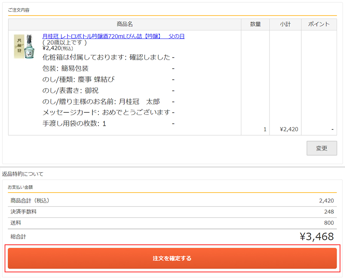The height and width of the screenshot is (280, 345).
Task: Click the お支払い金額 section heading
Action: (x=19, y=187)
